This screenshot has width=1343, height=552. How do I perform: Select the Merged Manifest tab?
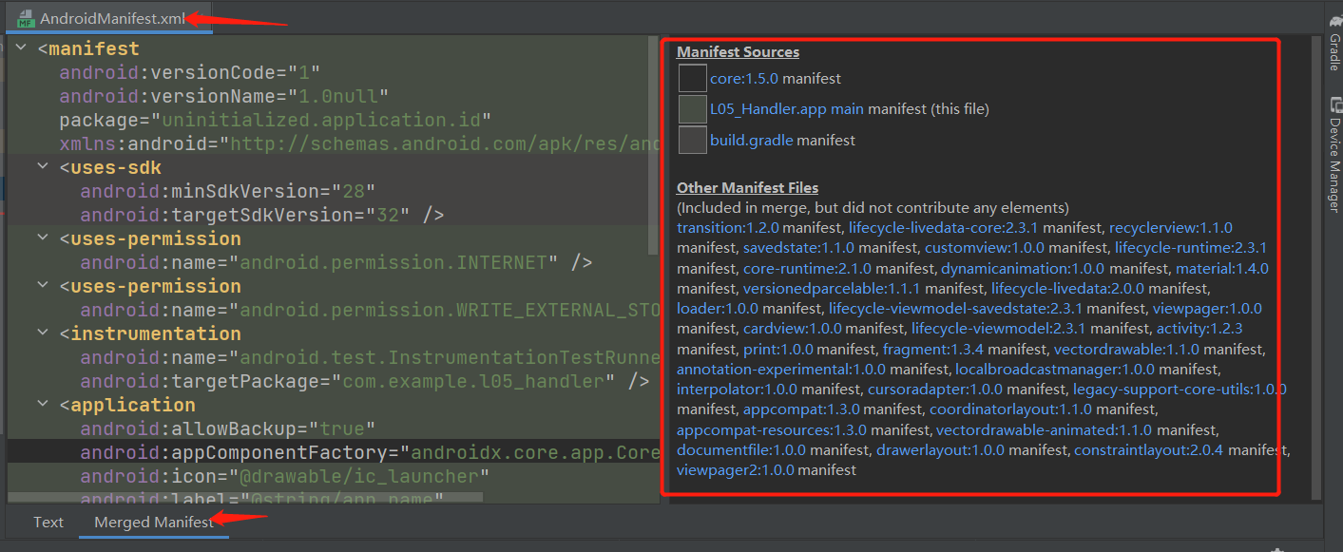(153, 523)
